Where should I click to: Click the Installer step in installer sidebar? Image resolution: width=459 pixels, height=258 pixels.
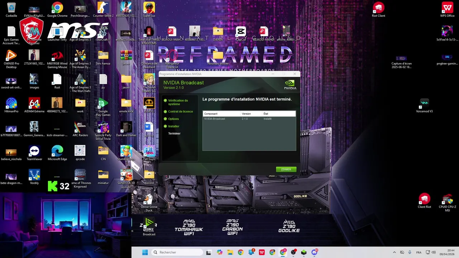click(174, 126)
